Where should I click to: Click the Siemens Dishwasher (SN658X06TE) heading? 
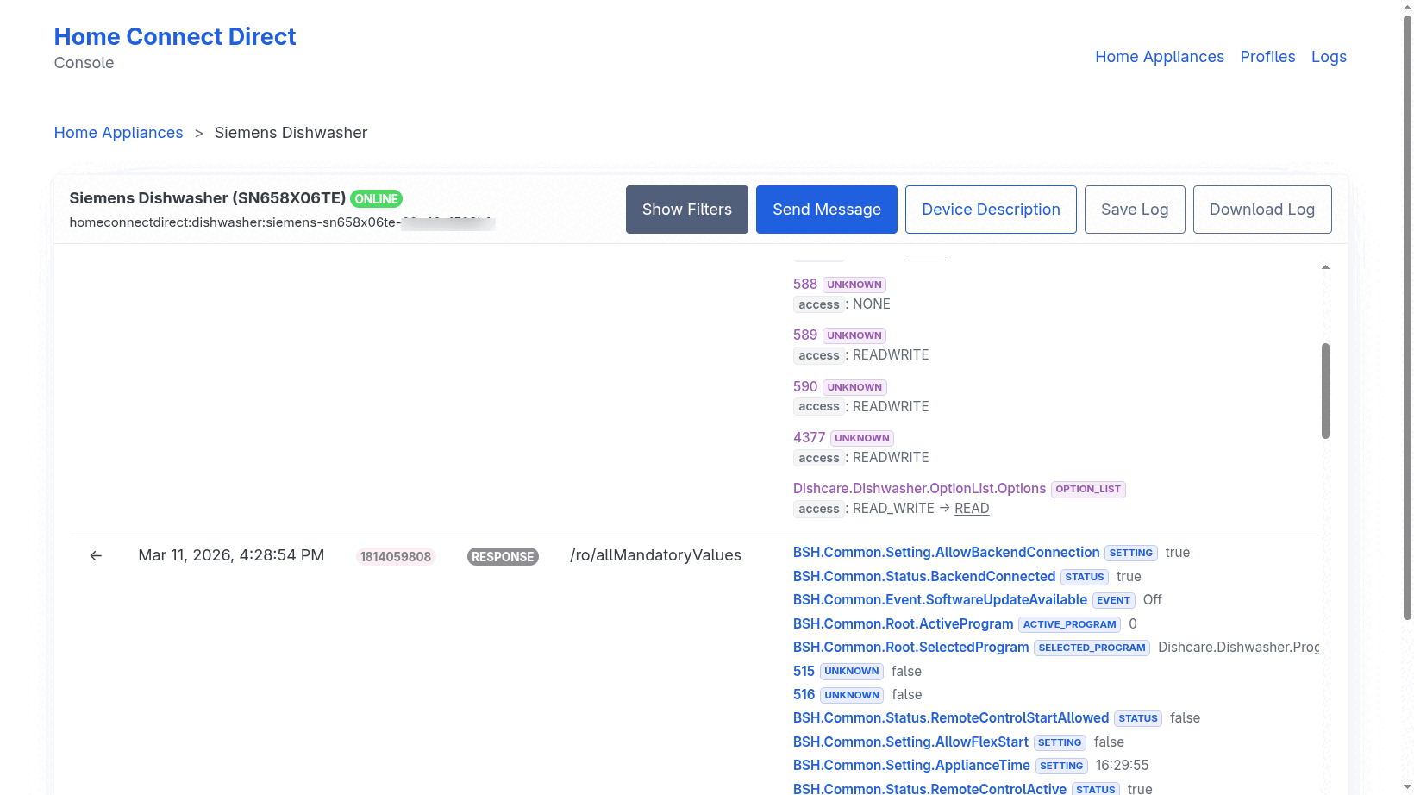(x=208, y=198)
